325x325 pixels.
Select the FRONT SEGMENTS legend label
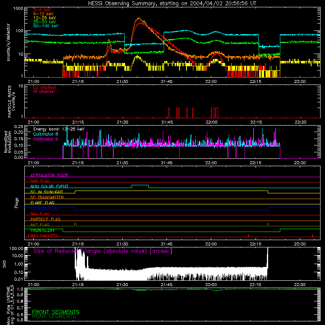(x=56, y=312)
